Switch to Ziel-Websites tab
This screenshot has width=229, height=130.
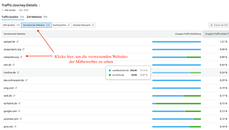[37, 17]
